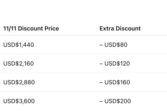Click the word "Price" in the header
167x111 pixels.
(x=52, y=29)
